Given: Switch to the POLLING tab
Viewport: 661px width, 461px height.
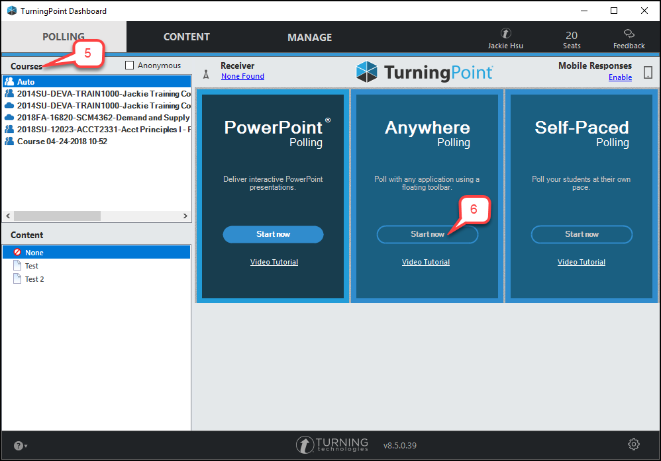Looking at the screenshot, I should pyautogui.click(x=64, y=37).
